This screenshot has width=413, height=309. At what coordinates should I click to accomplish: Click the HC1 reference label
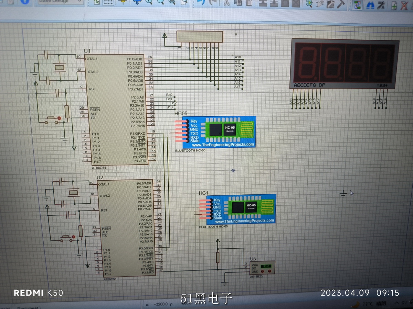pyautogui.click(x=204, y=194)
